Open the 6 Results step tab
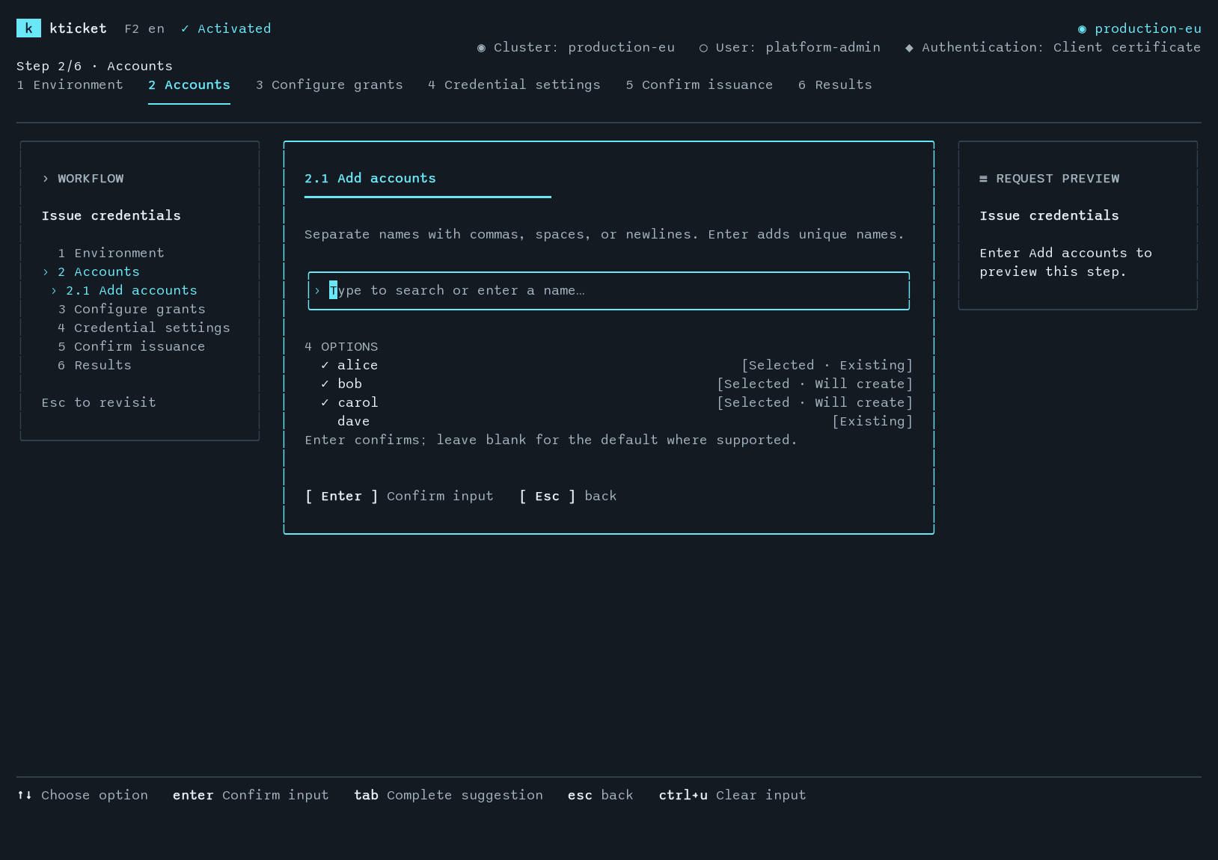 click(835, 85)
